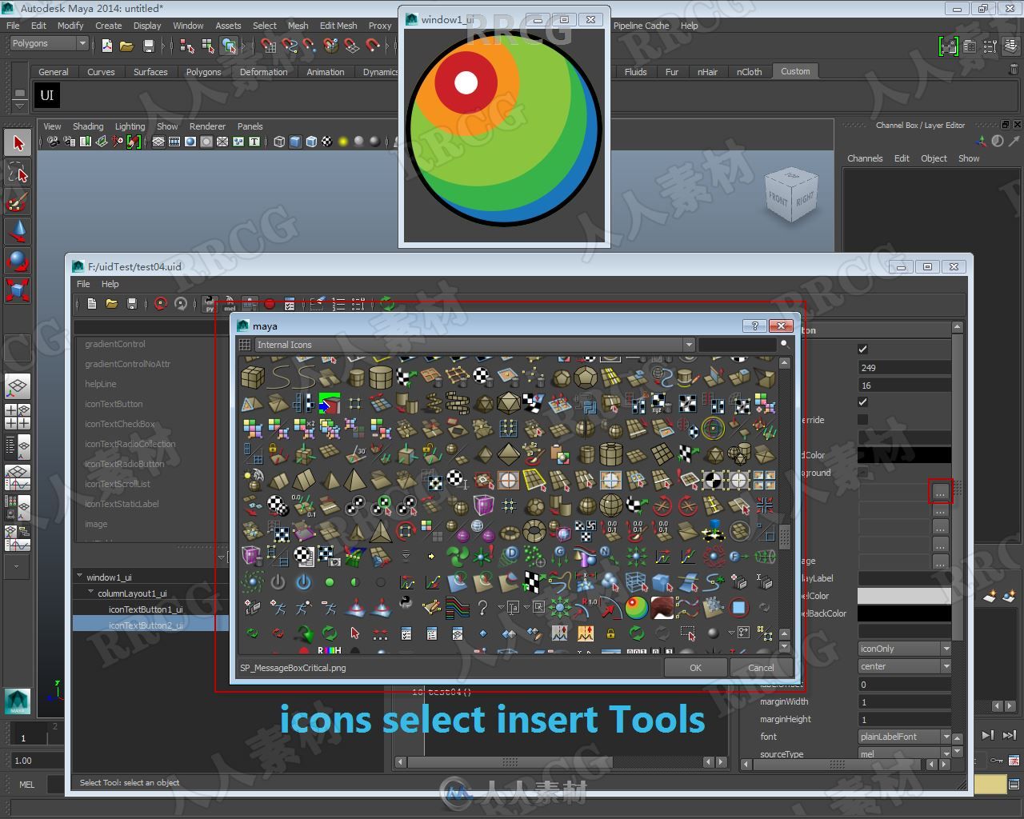Uncheck the checkbox below the 16 field

[862, 402]
